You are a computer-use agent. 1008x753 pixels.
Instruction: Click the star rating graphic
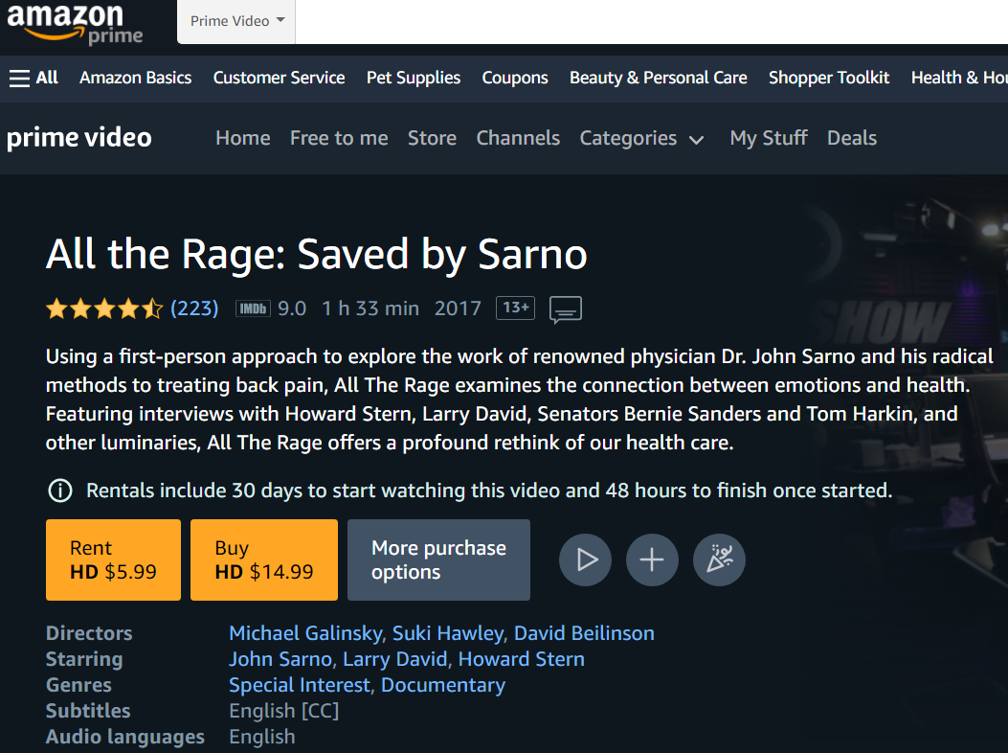[x=104, y=308]
